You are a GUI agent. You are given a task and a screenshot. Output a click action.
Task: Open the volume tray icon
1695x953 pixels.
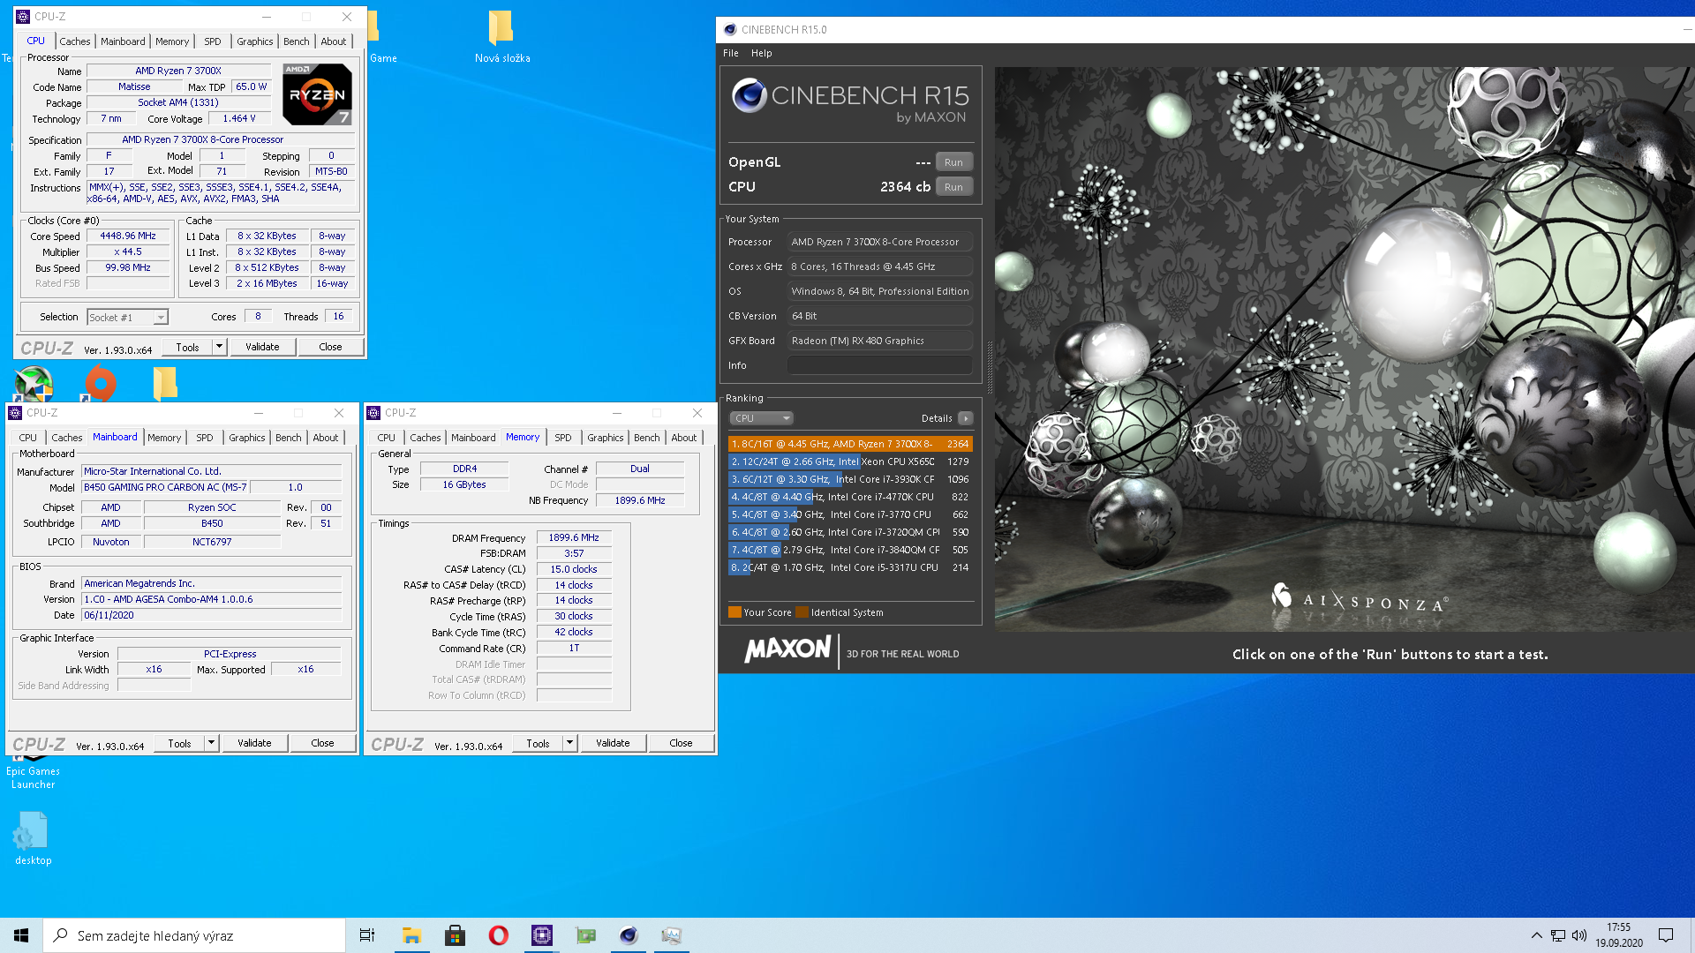1579,935
